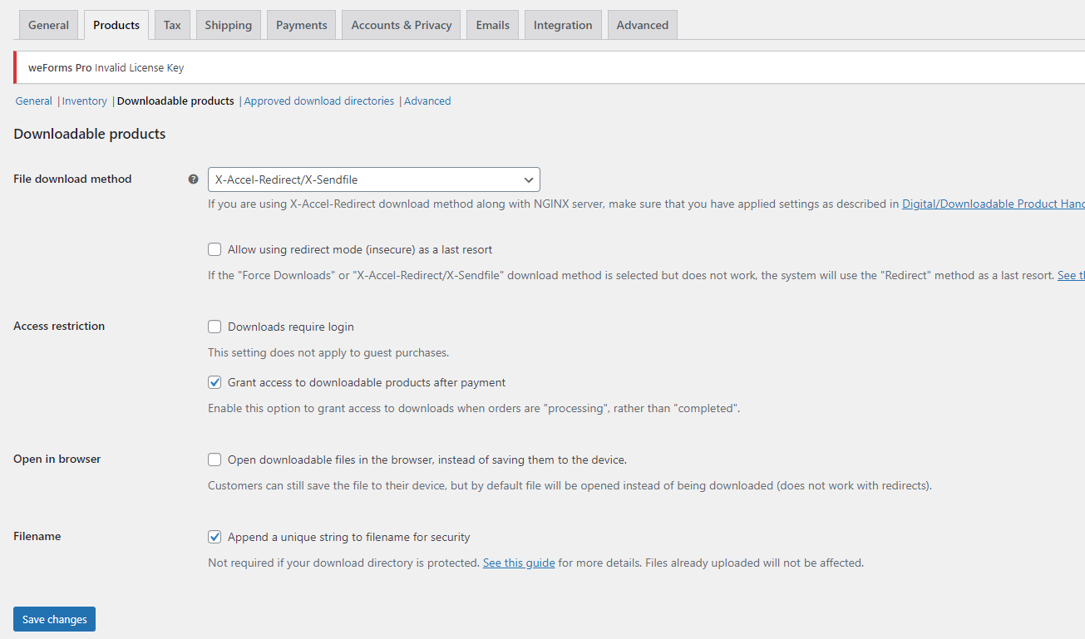Click the Downloadable products heading
Image resolution: width=1085 pixels, height=639 pixels.
point(90,134)
